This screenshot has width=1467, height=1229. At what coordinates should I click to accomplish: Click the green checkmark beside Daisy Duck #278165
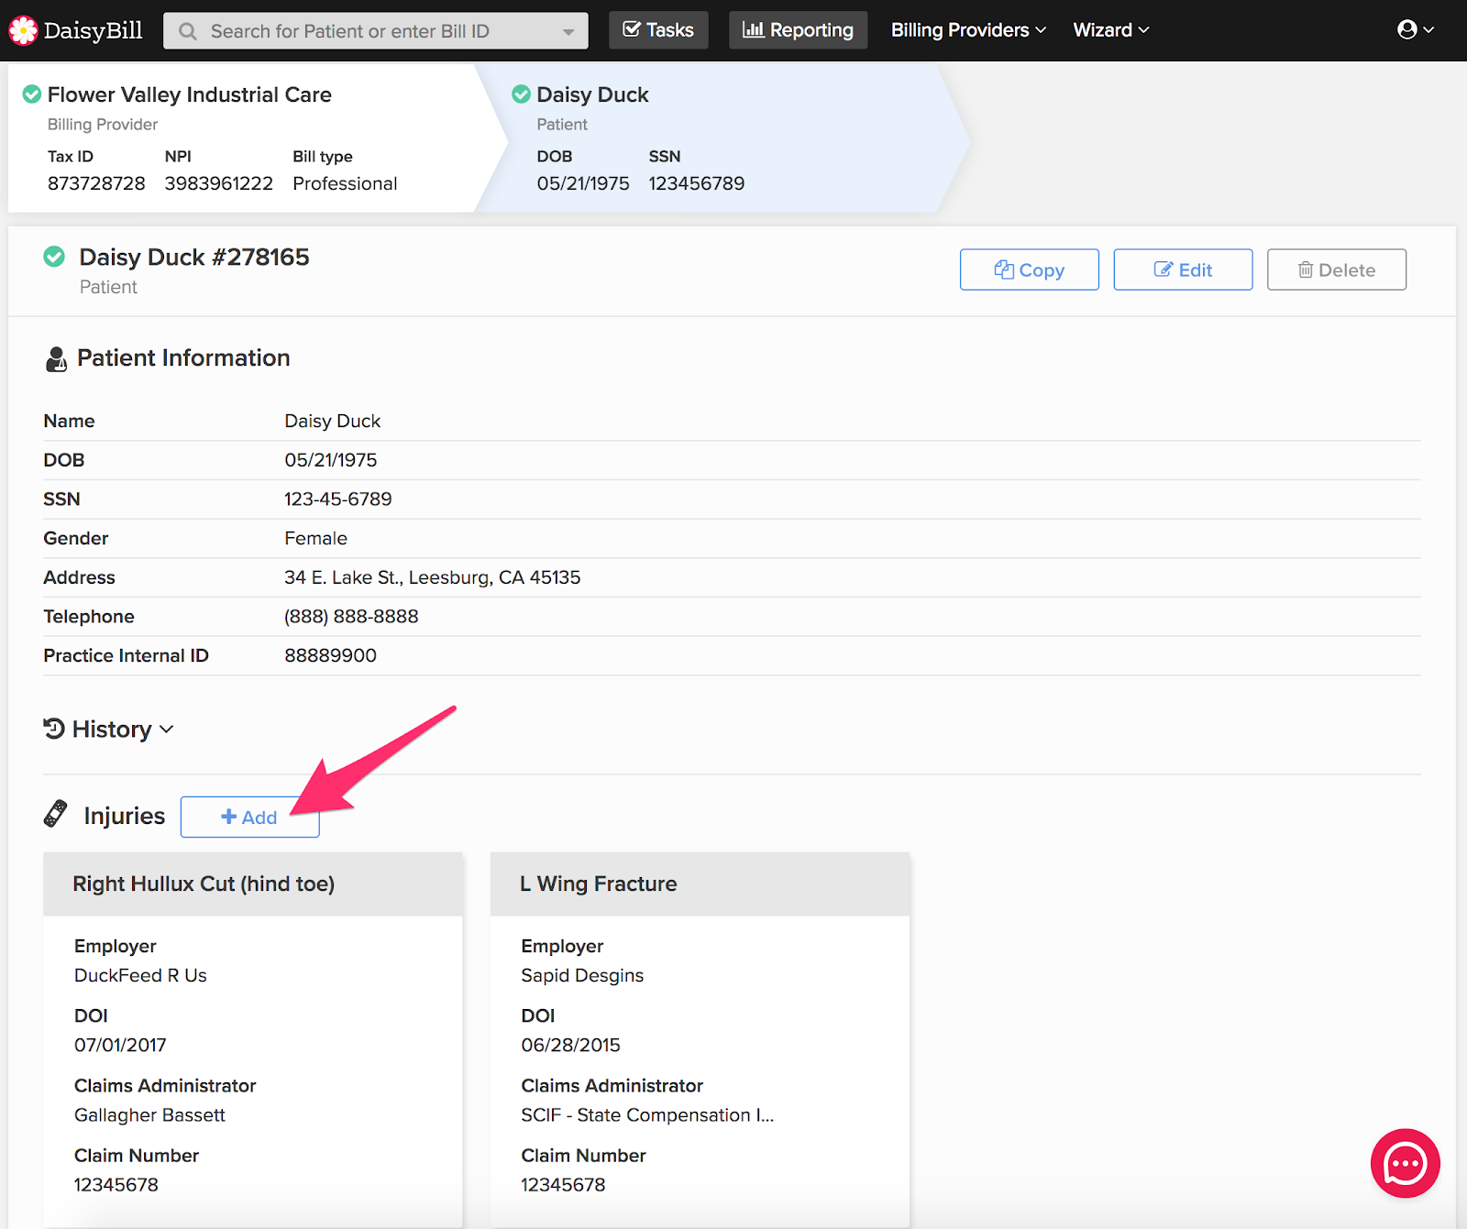coord(54,257)
